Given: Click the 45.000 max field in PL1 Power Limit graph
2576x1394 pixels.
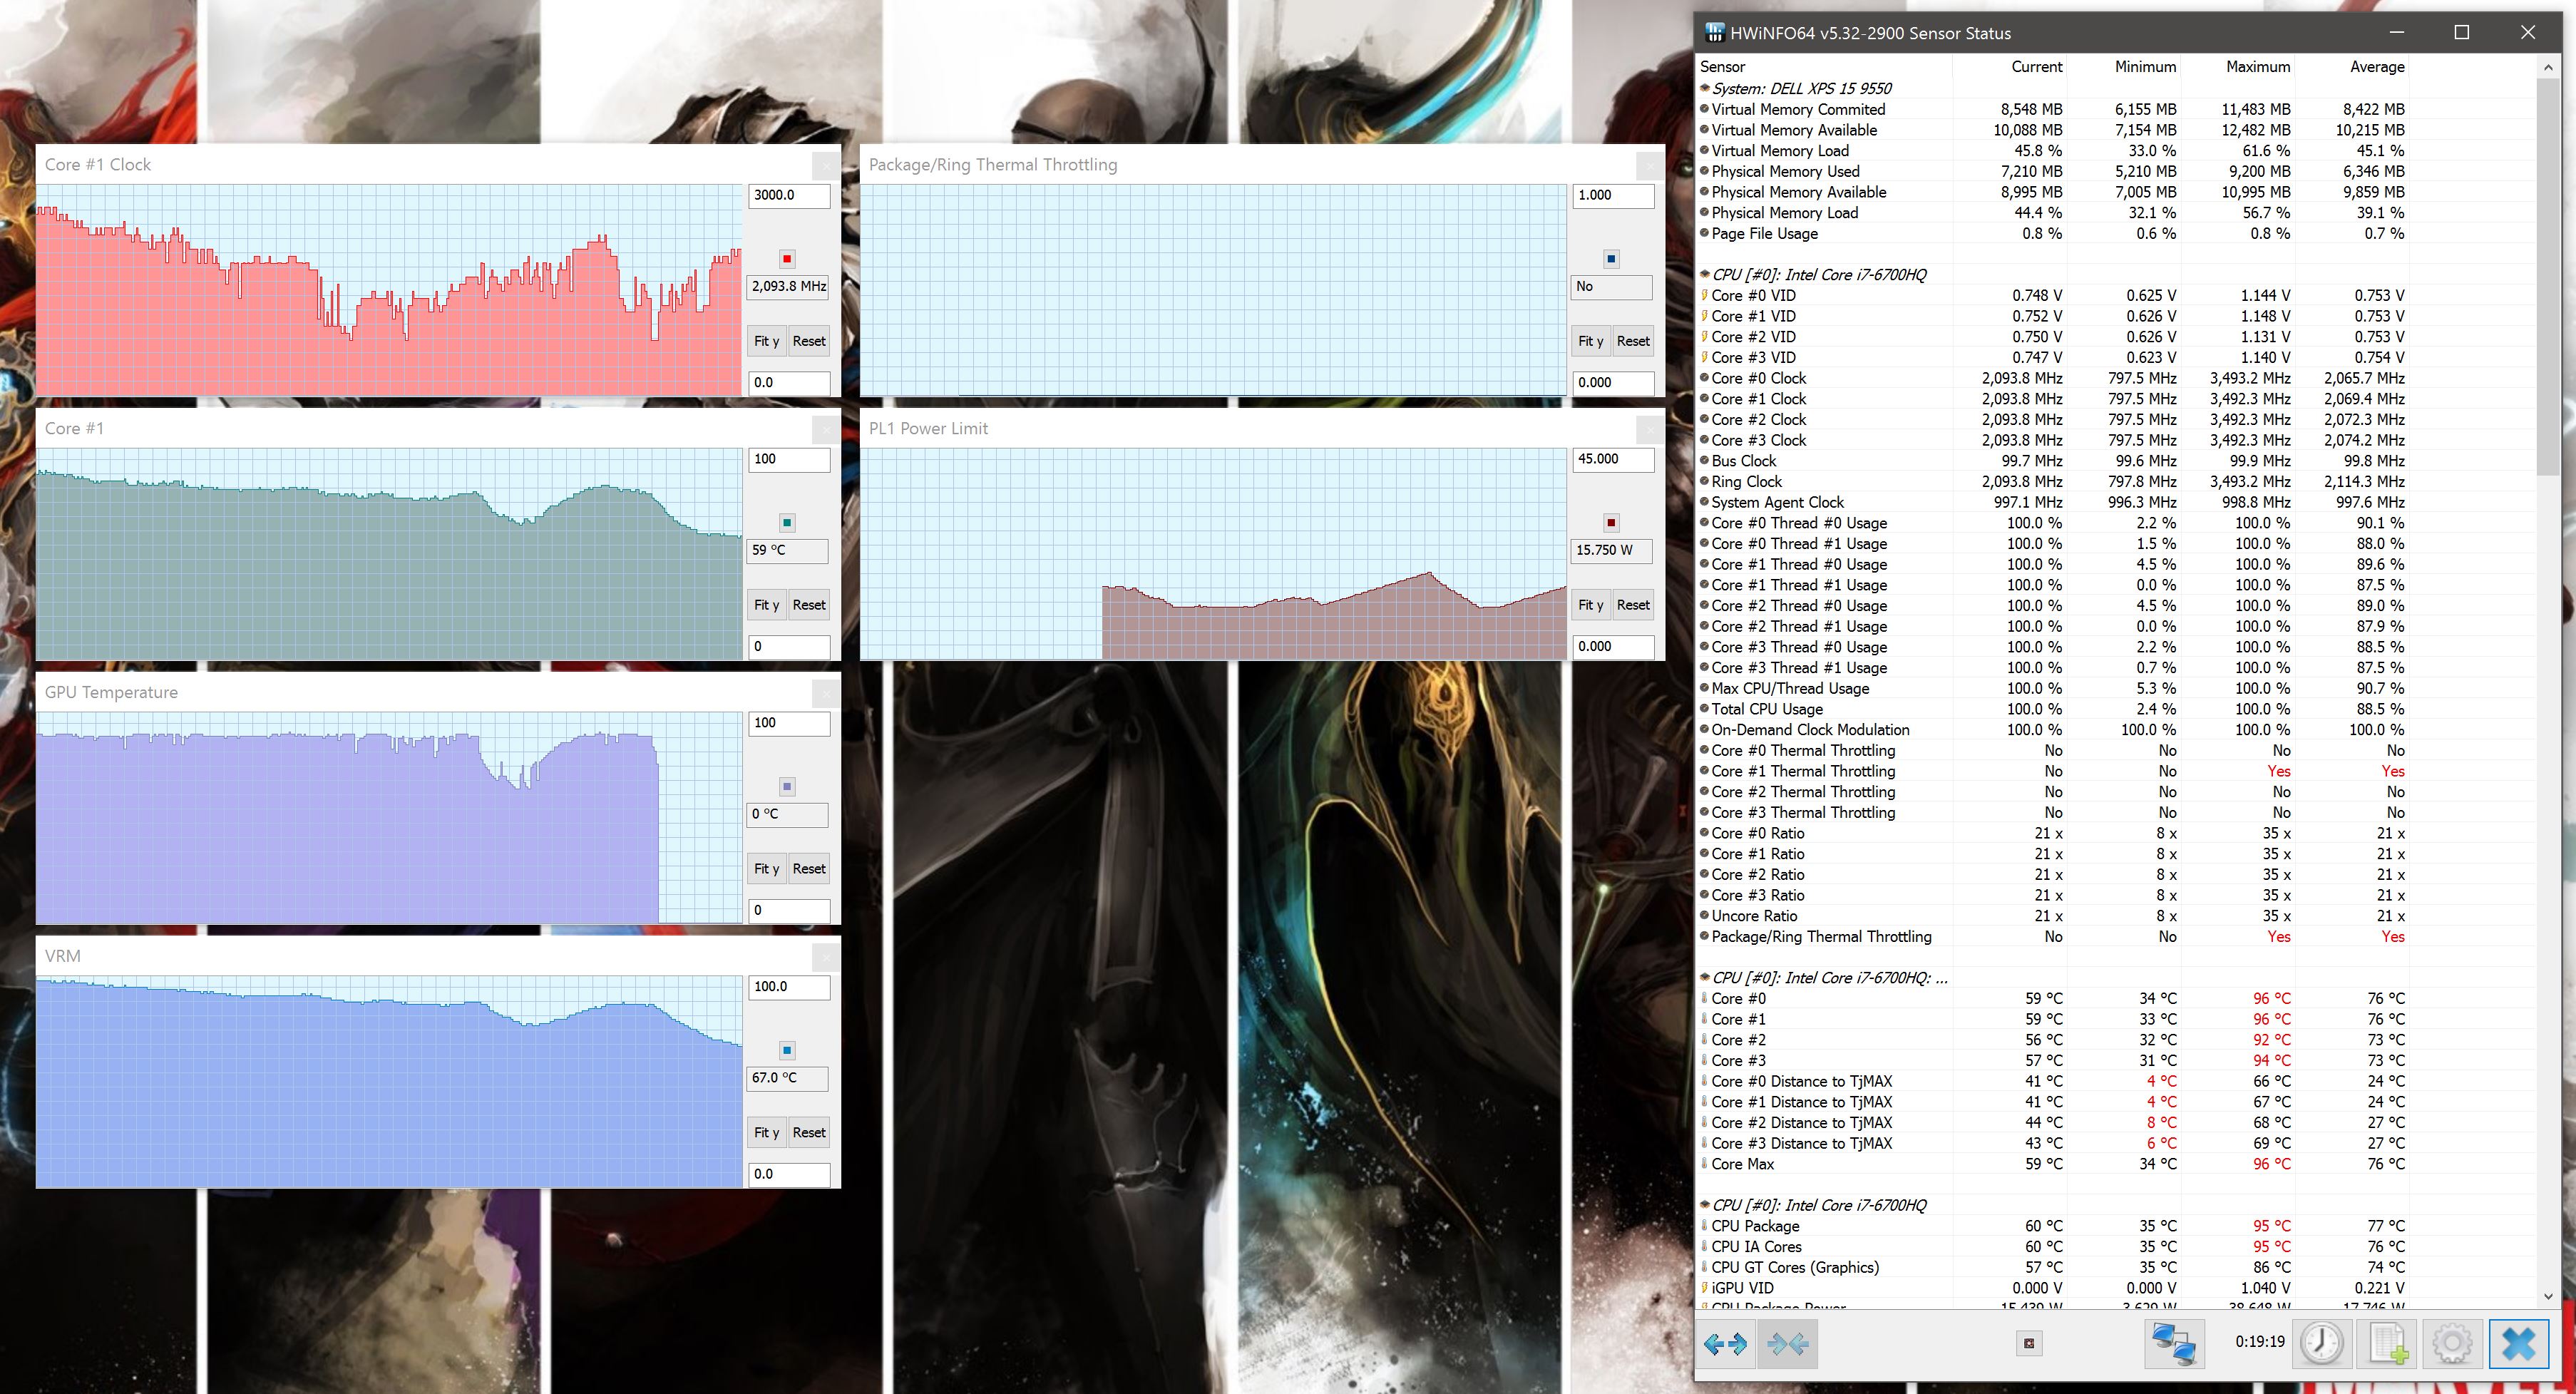Looking at the screenshot, I should coord(1613,460).
